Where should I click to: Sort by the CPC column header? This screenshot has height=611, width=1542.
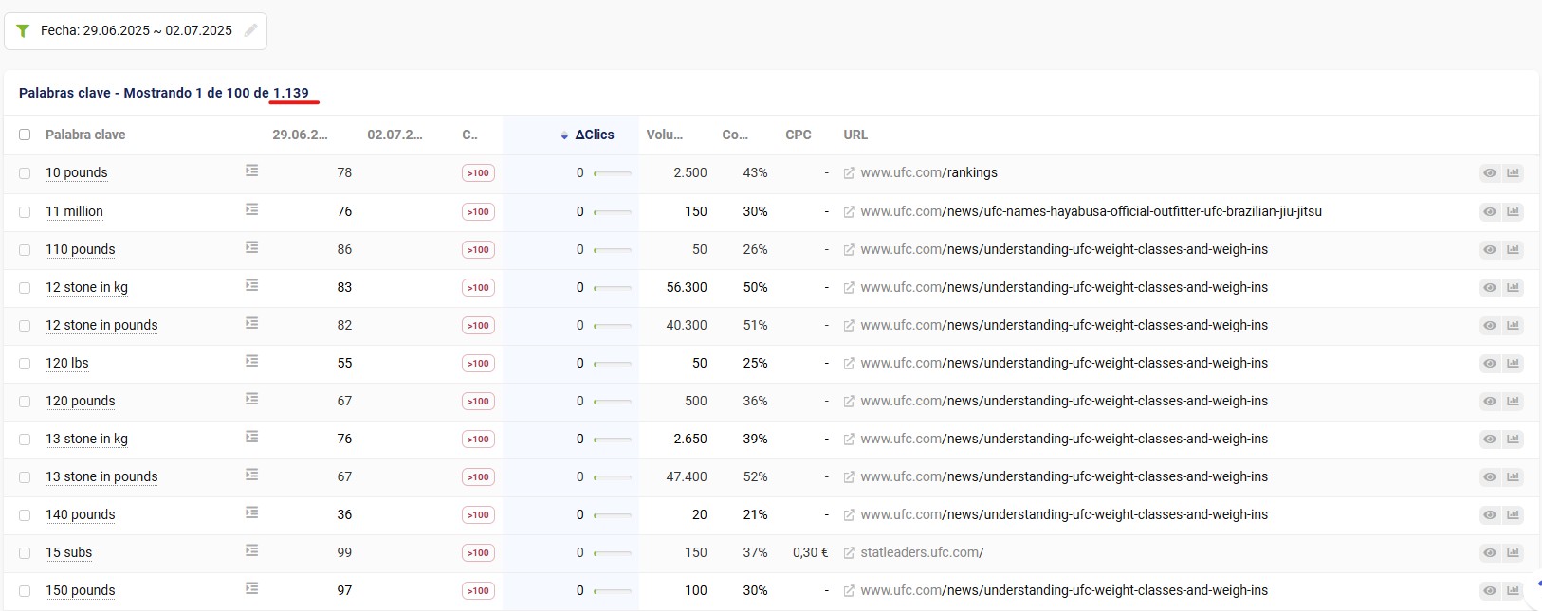[x=798, y=135]
